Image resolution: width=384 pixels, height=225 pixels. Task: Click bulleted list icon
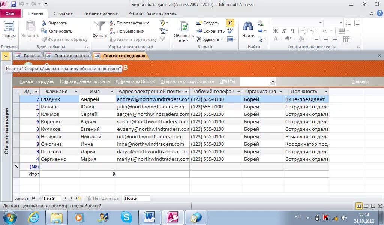[348, 23]
